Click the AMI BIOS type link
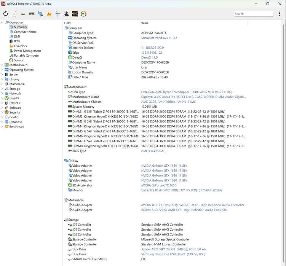 point(153,151)
